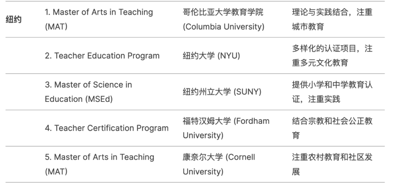Click the 纽约 row header cell
Image resolution: width=406 pixels, height=183 pixels.
[x=14, y=20]
